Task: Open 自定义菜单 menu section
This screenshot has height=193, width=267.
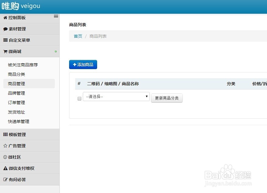Action: click(x=30, y=40)
